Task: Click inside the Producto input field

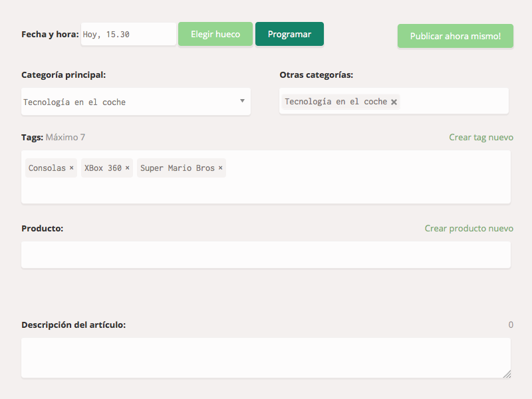Action: (x=266, y=255)
